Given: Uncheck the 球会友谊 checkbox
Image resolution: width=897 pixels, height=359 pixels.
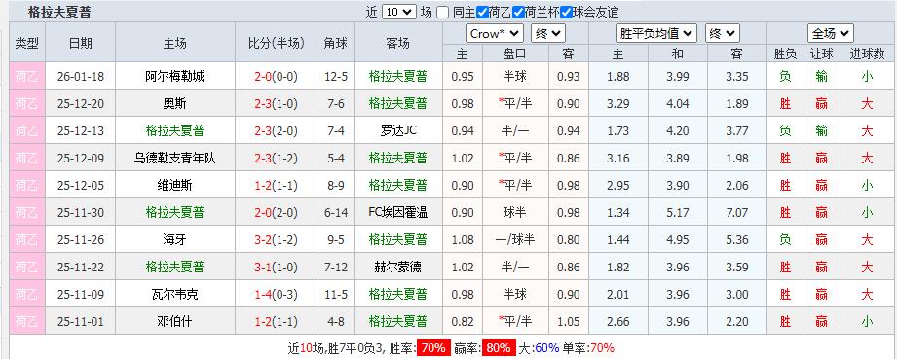Looking at the screenshot, I should [x=566, y=12].
